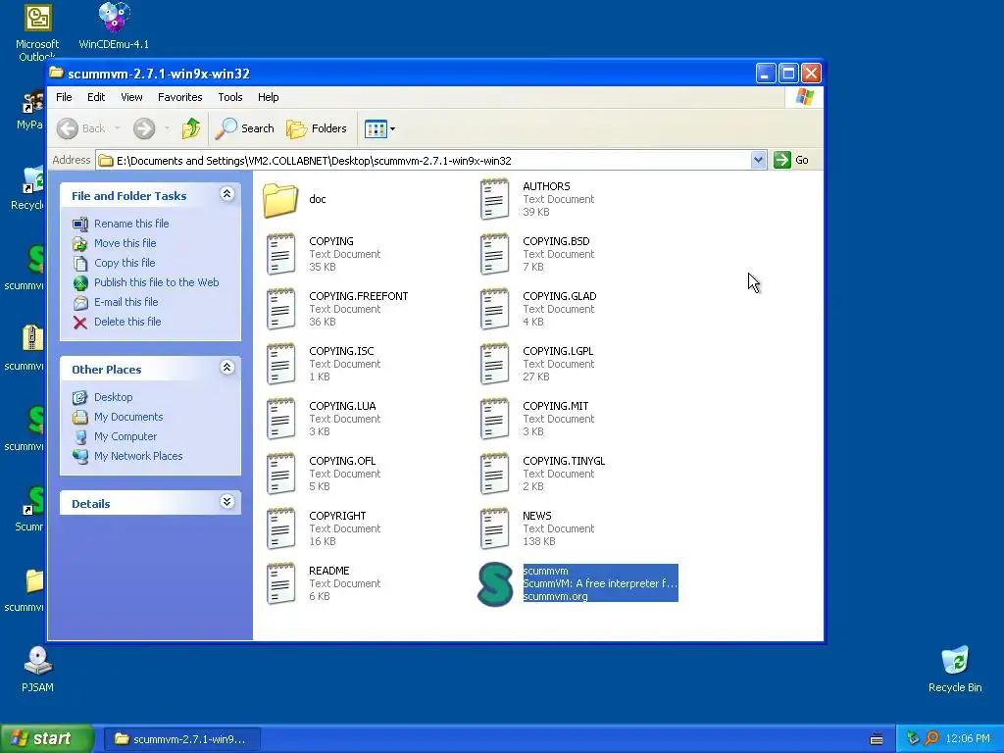This screenshot has height=753, width=1004.
Task: Open the Help menu
Action: [x=269, y=97]
